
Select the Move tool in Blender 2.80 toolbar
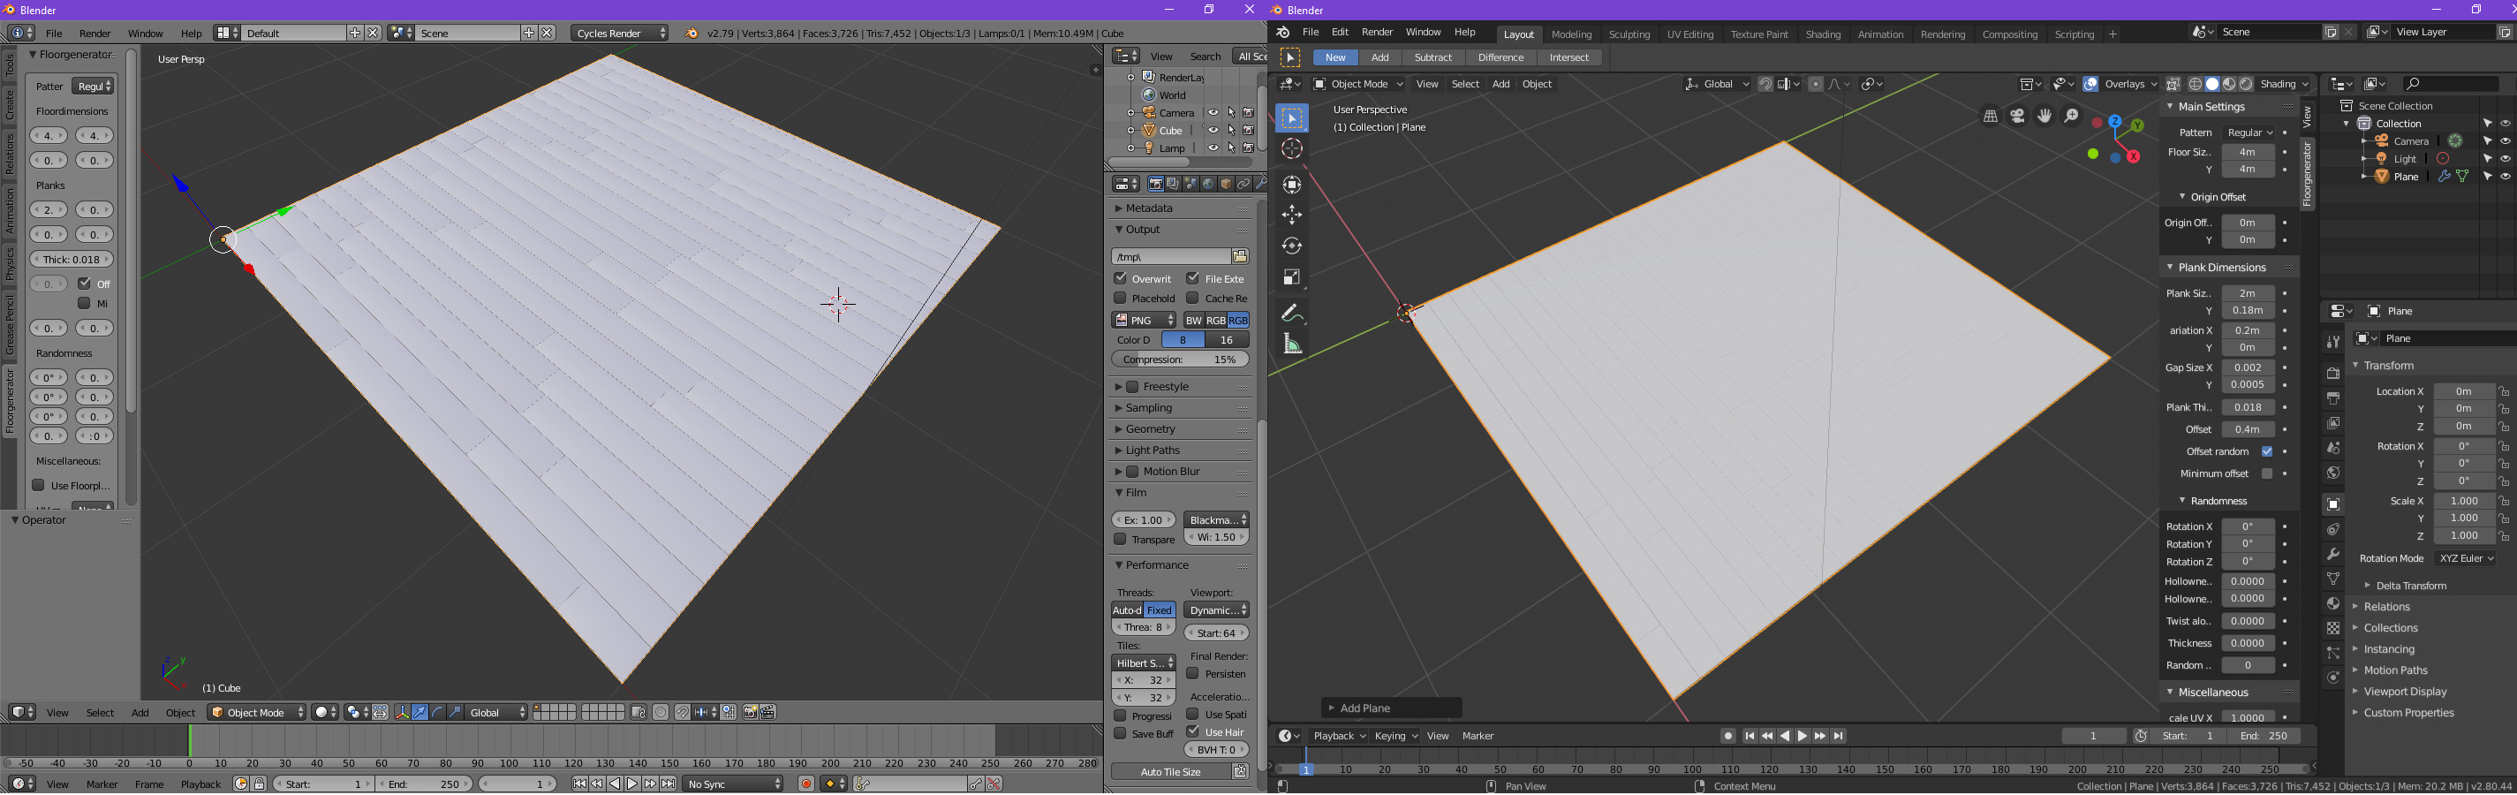point(1292,216)
